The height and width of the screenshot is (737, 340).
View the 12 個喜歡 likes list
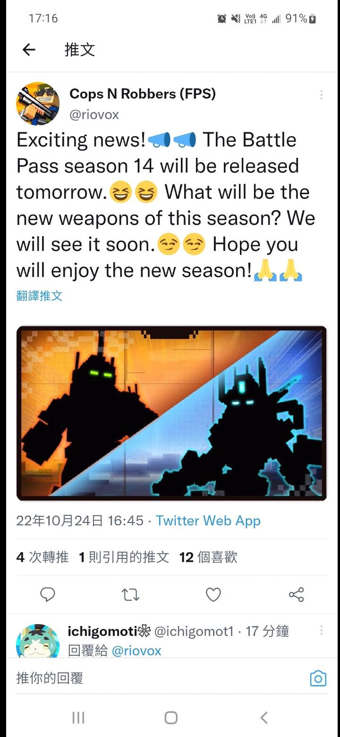(x=208, y=557)
